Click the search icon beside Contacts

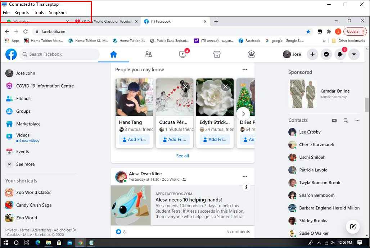tap(346, 120)
